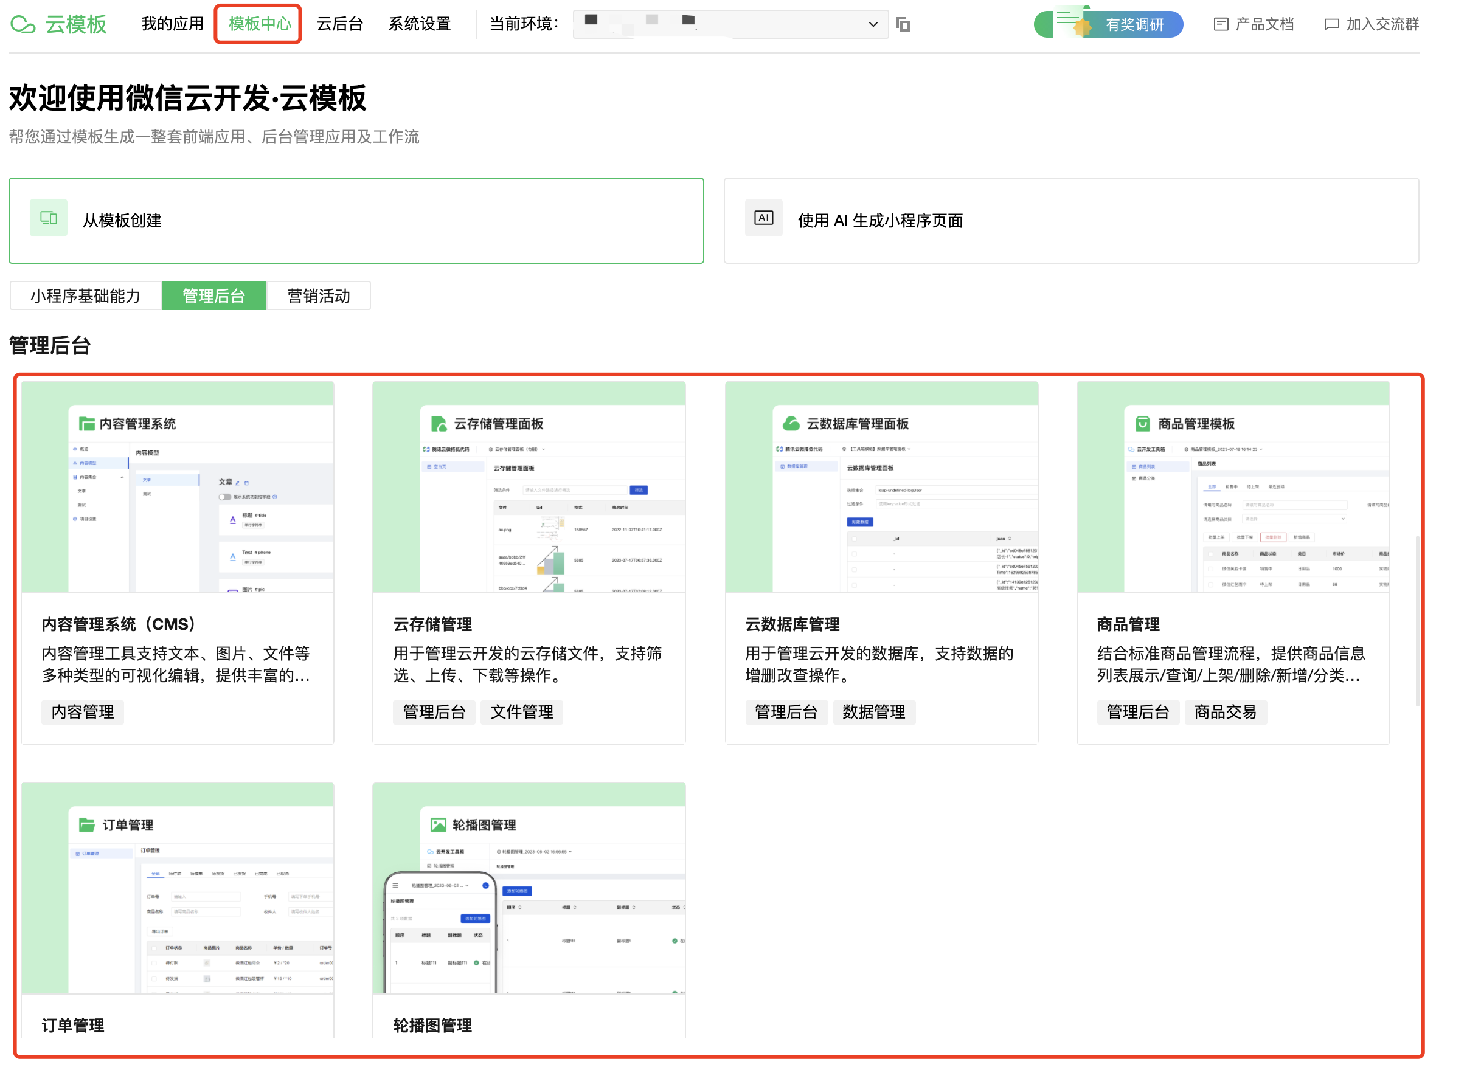Click the 云模板 cloud logo icon

coord(23,24)
